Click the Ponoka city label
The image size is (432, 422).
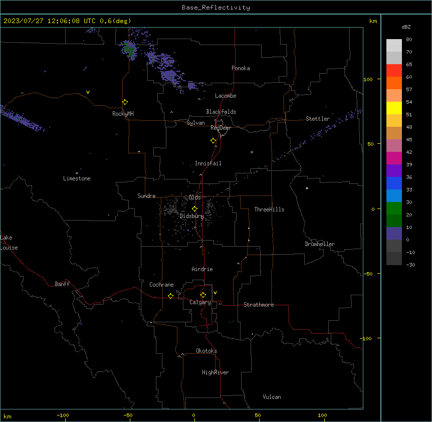coord(241,68)
